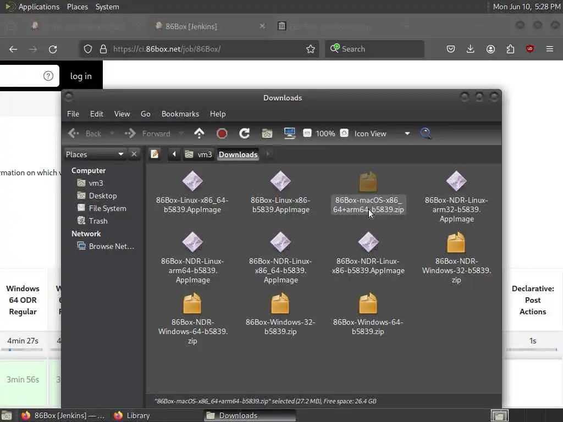Bookmark page with star icon in Firefox
Screen dimensions: 563x422
click(311, 49)
